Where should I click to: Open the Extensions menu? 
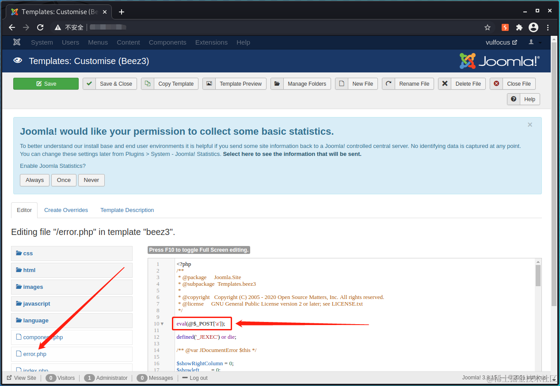click(211, 42)
